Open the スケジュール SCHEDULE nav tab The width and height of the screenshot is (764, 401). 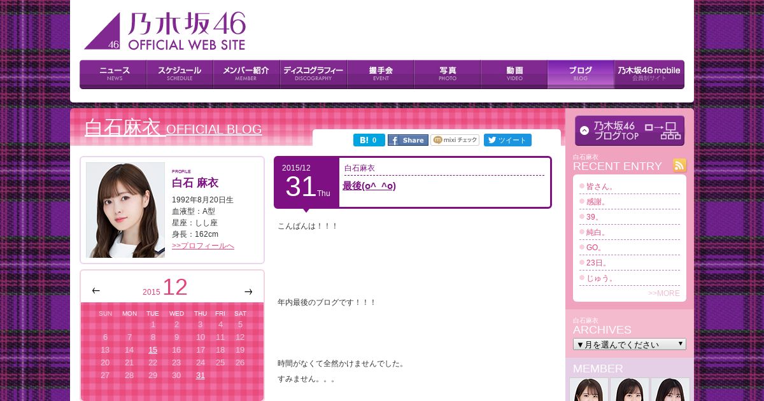point(180,74)
